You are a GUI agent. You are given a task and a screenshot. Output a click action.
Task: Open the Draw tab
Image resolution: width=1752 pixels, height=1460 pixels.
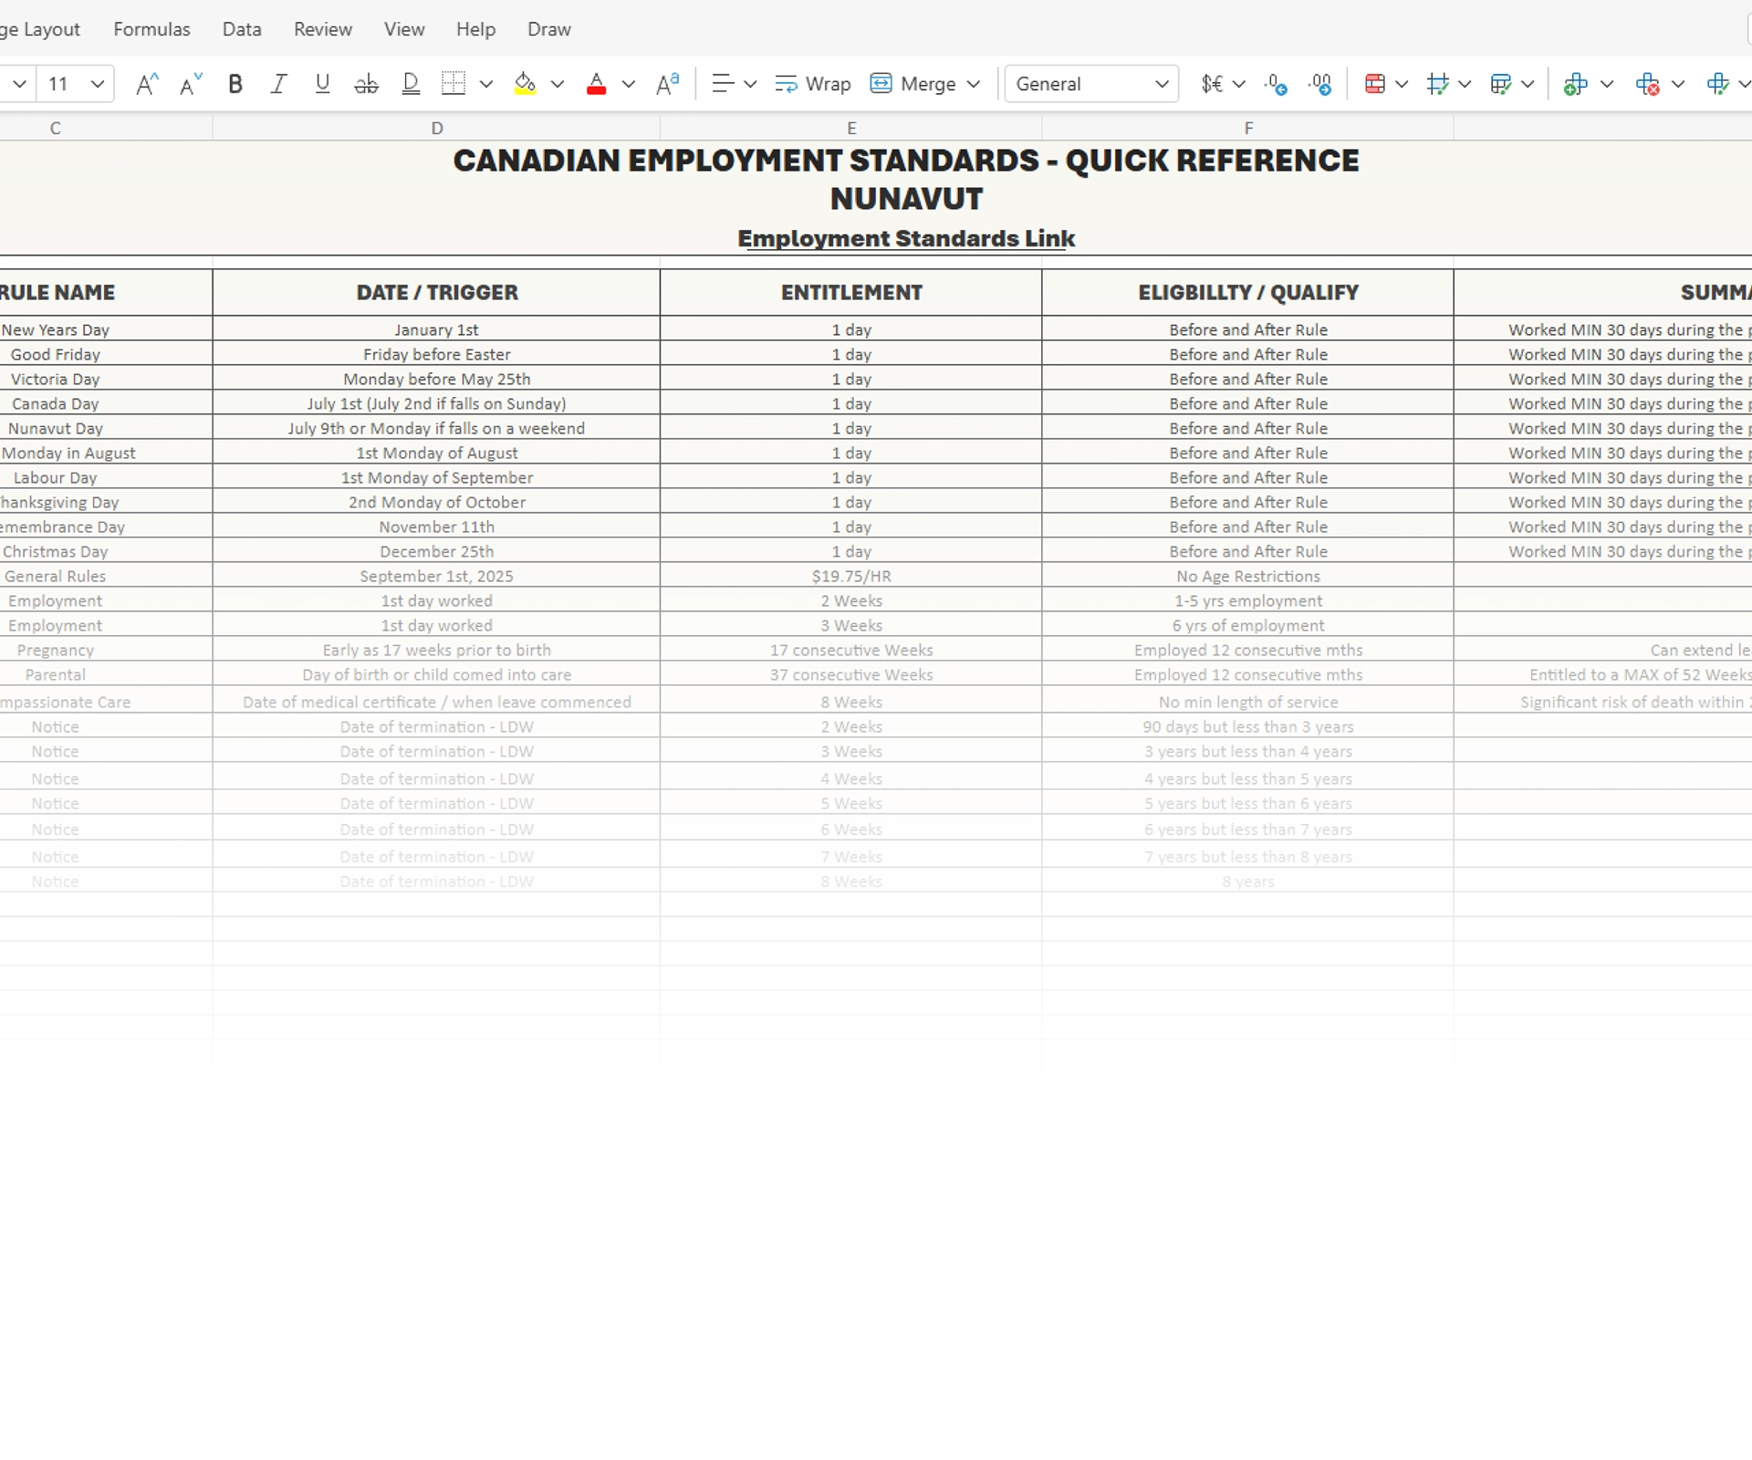point(549,29)
